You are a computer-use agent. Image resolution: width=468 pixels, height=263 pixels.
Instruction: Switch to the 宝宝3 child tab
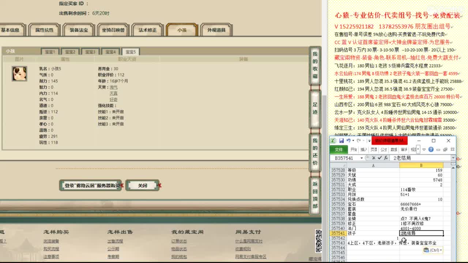(x=90, y=52)
